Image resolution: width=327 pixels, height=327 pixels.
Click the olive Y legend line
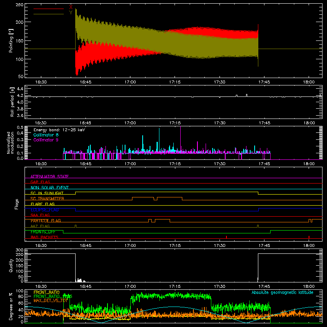49,14
